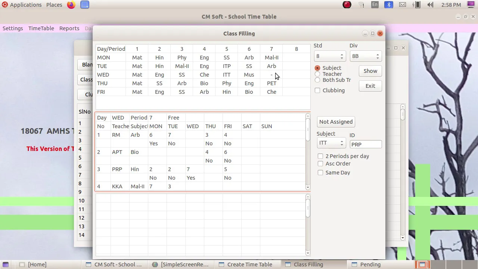The width and height of the screenshot is (478, 269).
Task: Click the THU period 7 PET cell
Action: click(x=271, y=83)
